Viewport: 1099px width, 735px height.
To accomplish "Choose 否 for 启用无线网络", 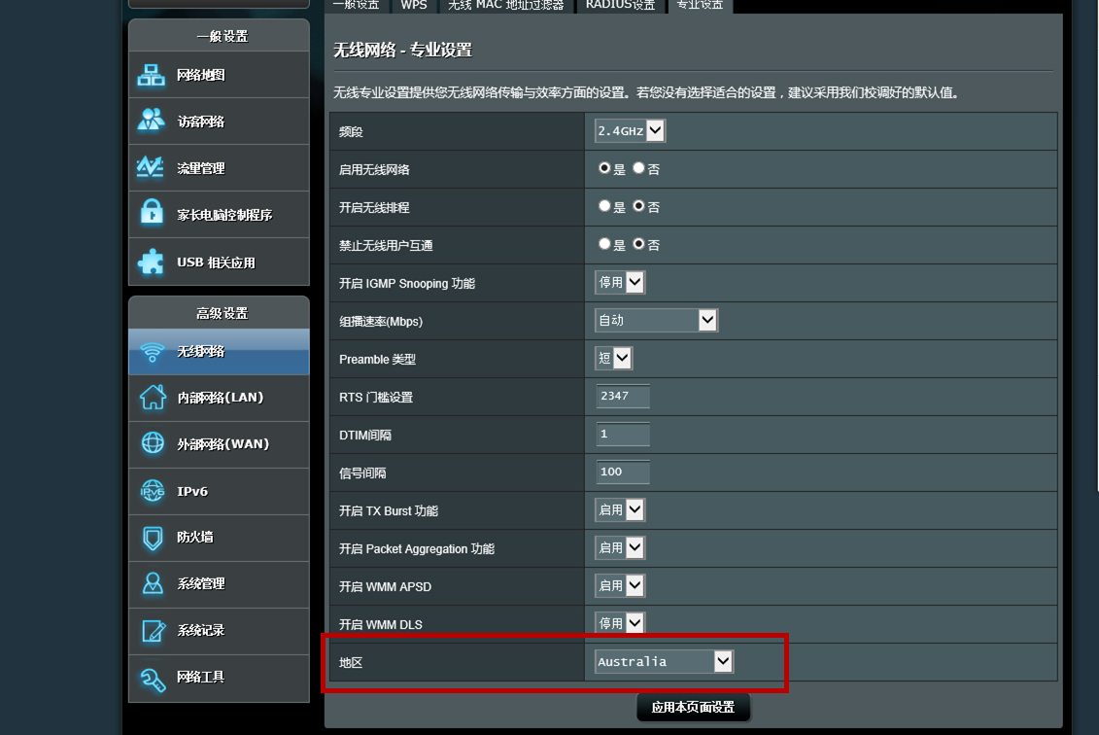I will click(x=636, y=168).
